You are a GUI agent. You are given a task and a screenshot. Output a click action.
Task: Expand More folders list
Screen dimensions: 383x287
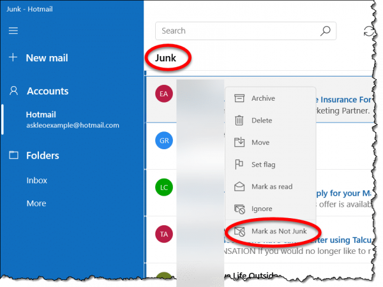click(36, 203)
